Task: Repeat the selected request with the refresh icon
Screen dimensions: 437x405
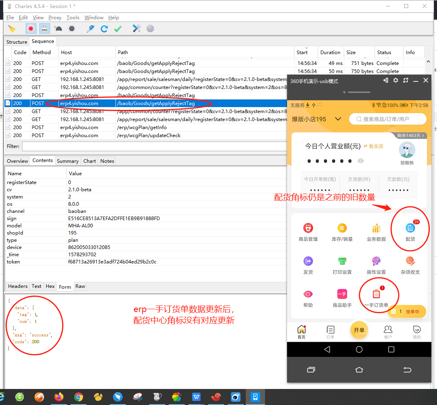Action: (104, 28)
